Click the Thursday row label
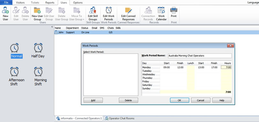 click(x=147, y=78)
